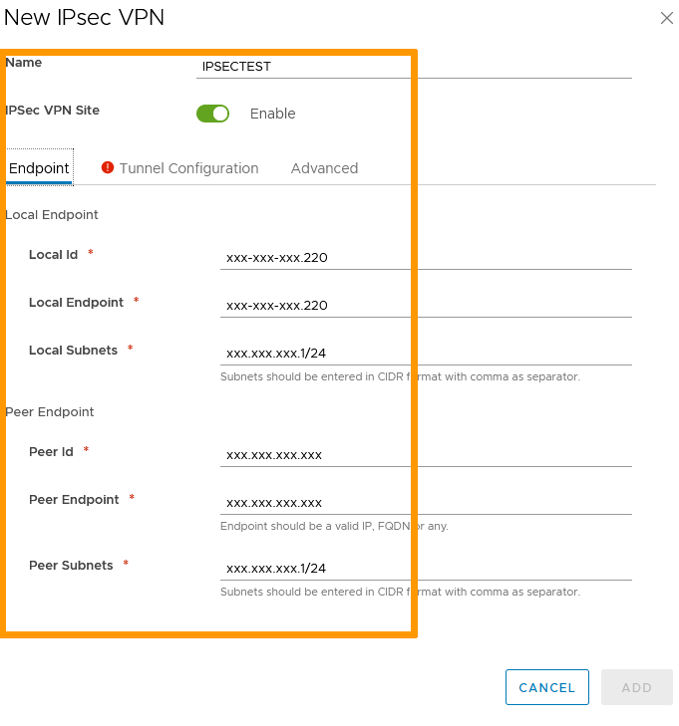Click the Peer Subnets field label
The width and height of the screenshot is (679, 726).
(71, 565)
